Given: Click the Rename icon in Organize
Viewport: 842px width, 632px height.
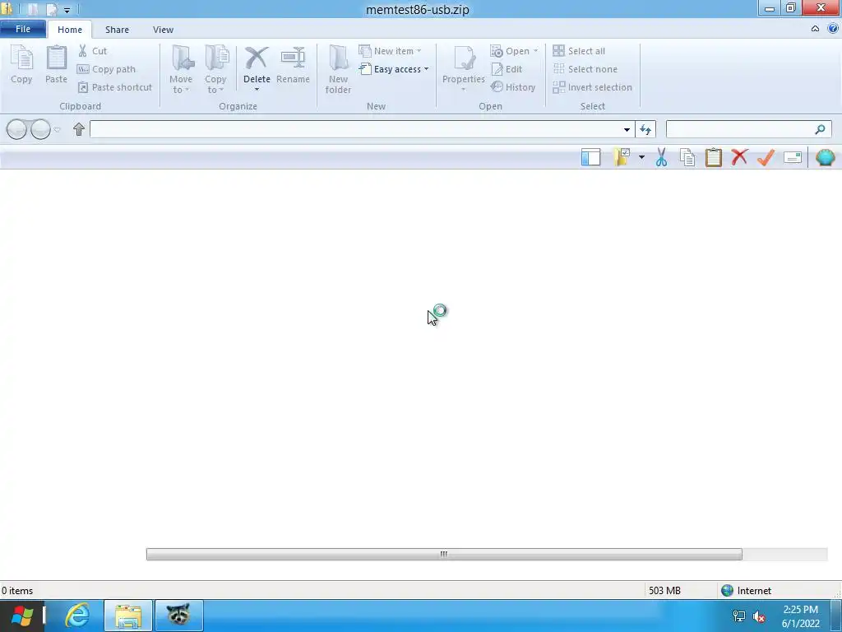Looking at the screenshot, I should 294,58.
